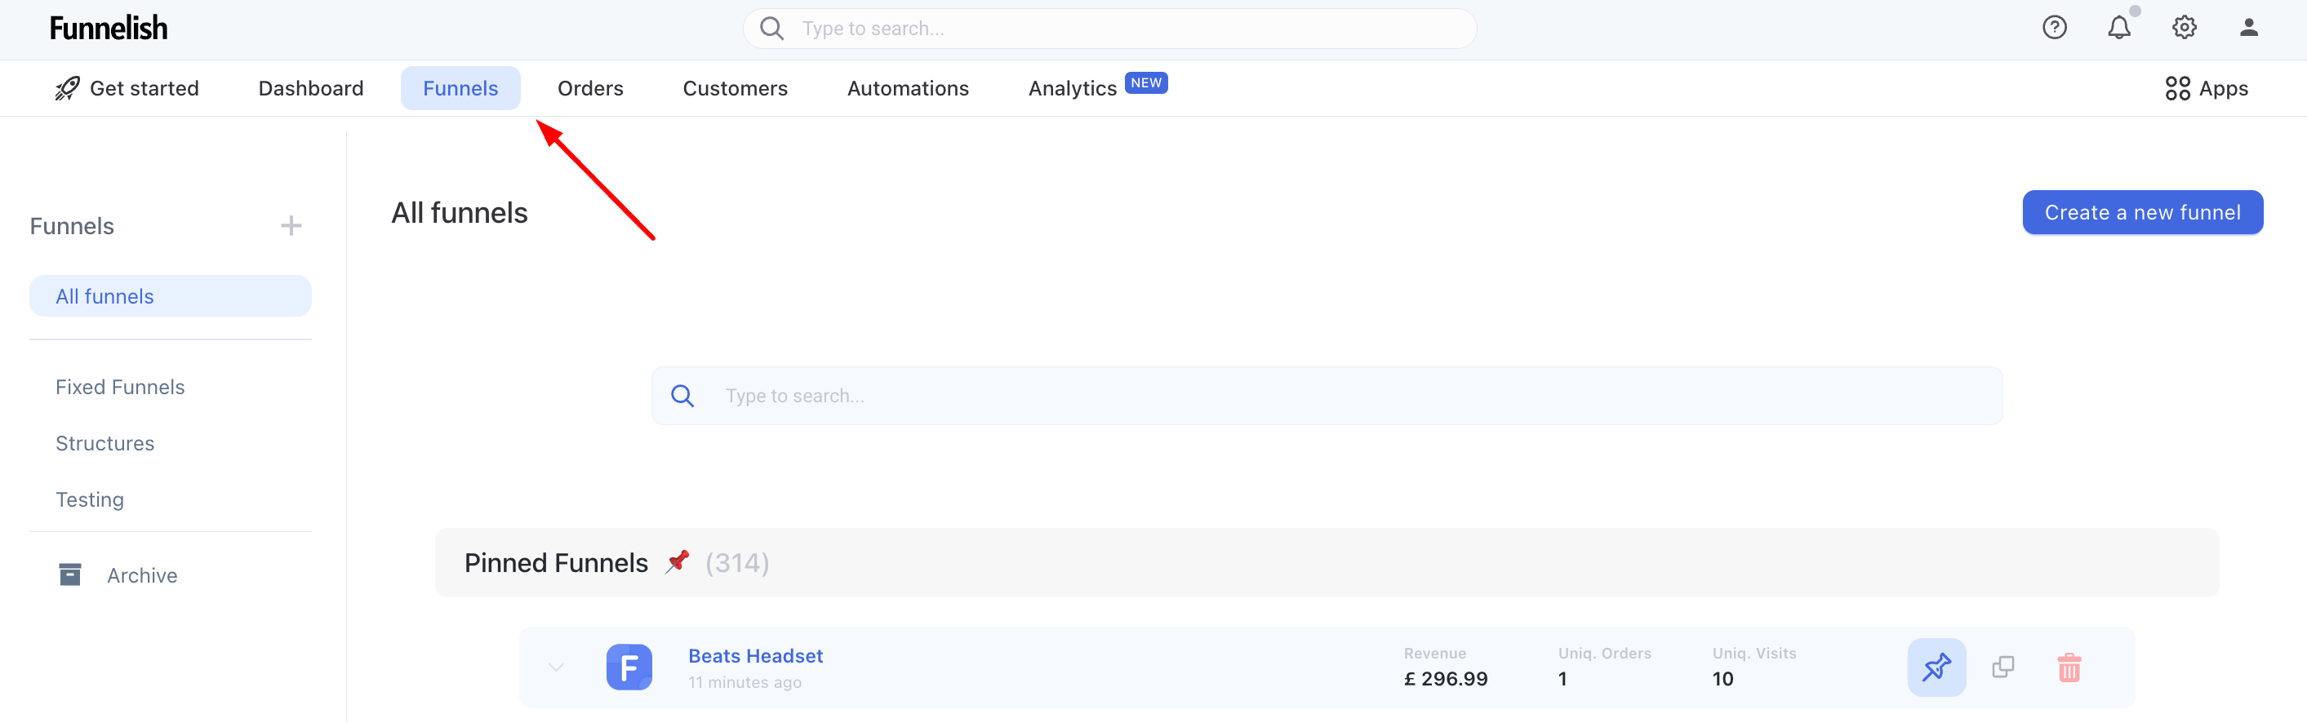The height and width of the screenshot is (723, 2307).
Task: Click the top global search bar
Action: (1110, 29)
